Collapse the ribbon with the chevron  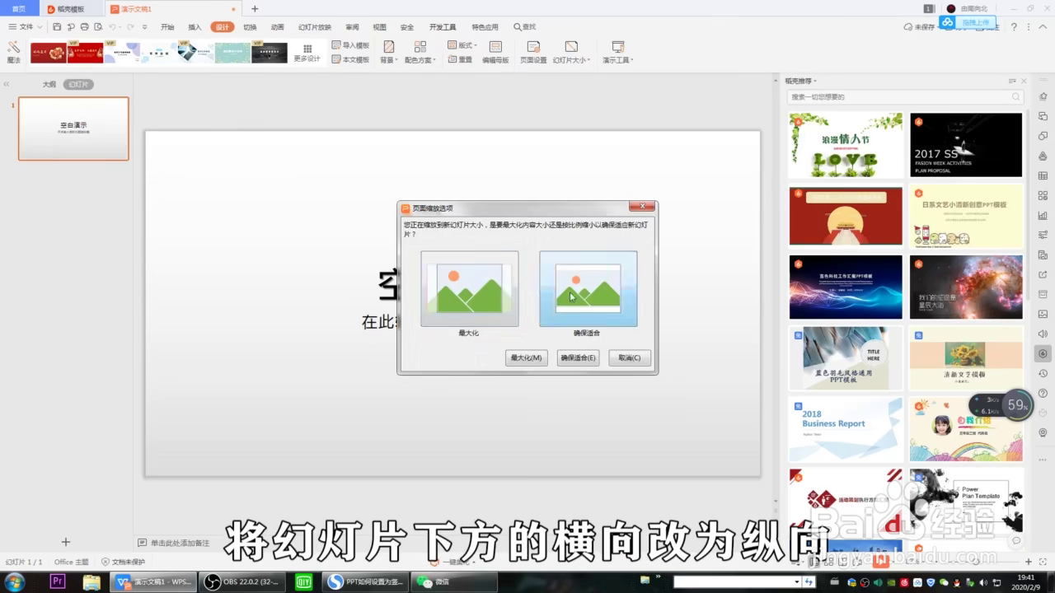[x=1042, y=27]
